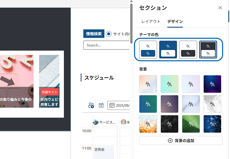Choose the white theme color option

(148, 50)
